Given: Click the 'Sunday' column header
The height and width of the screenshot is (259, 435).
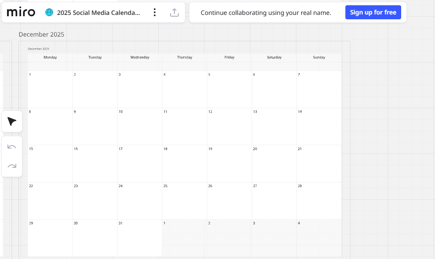Looking at the screenshot, I should pyautogui.click(x=319, y=57).
